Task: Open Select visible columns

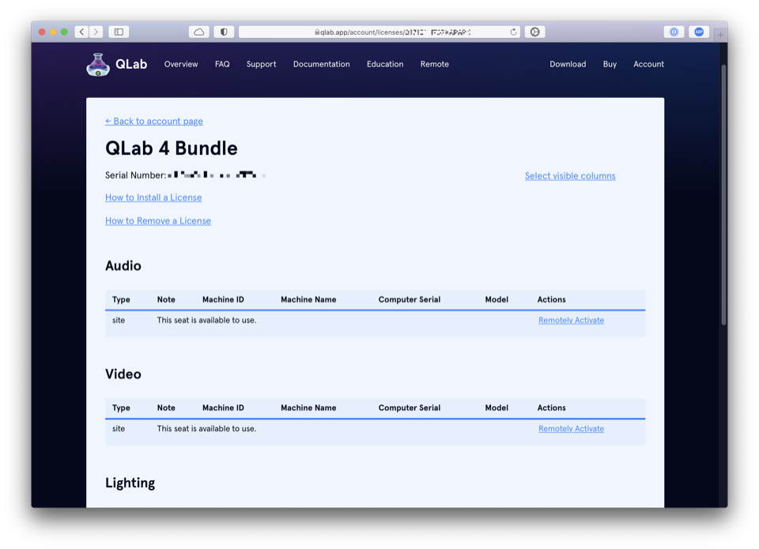Action: tap(570, 176)
